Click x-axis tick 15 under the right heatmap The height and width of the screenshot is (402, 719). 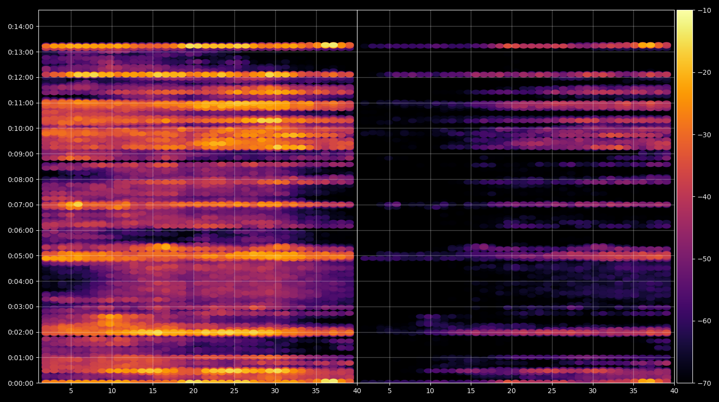click(x=471, y=391)
